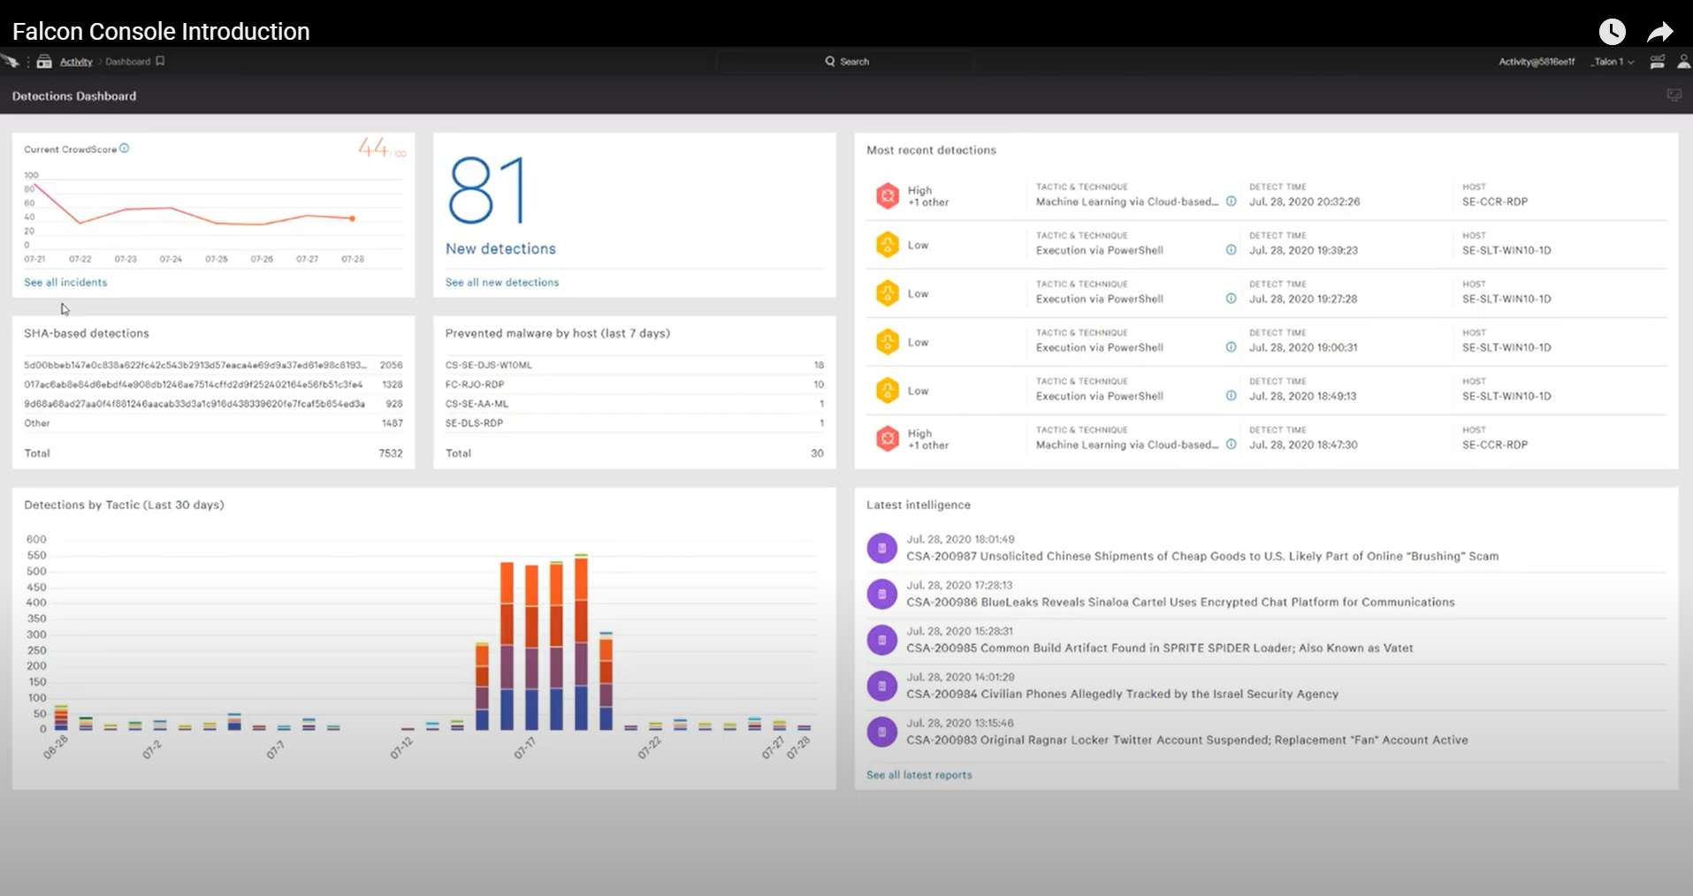Open the CSA-200986 BlueLeaks report title

(1180, 602)
